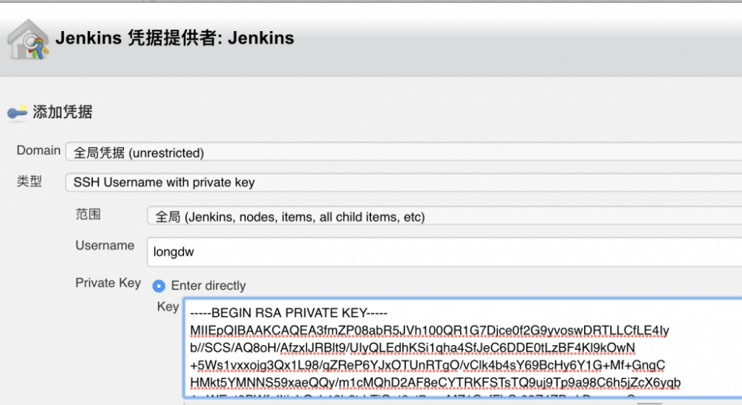The image size is (742, 405).
Task: Click the Username field containing longdw
Action: pos(444,252)
